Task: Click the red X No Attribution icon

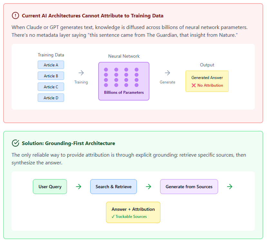Action: pyautogui.click(x=194, y=85)
